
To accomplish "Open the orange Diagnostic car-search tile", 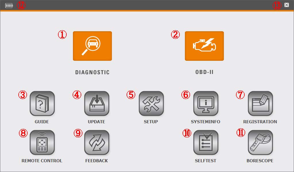I will pyautogui.click(x=92, y=46).
